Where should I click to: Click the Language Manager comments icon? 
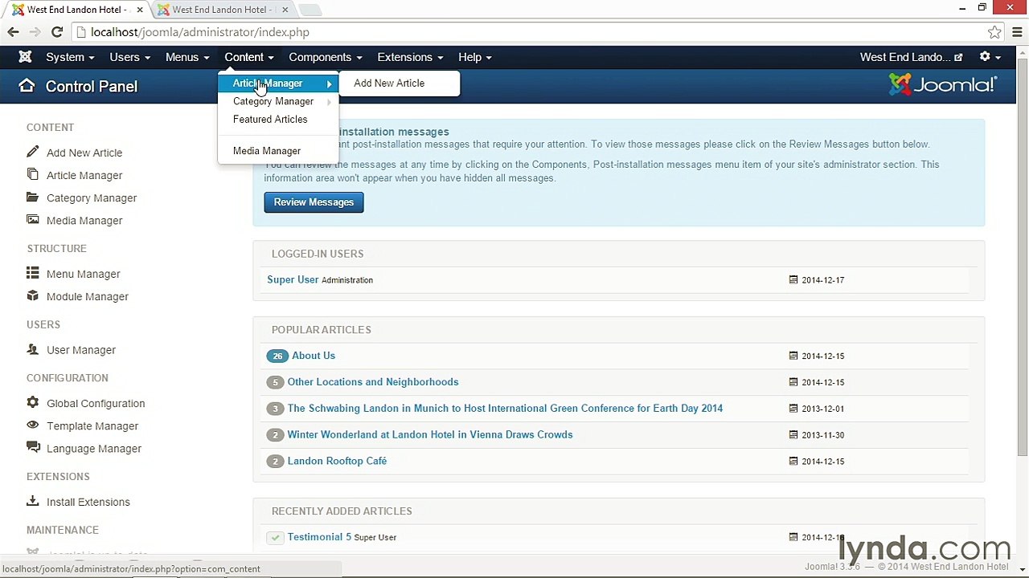pyautogui.click(x=32, y=447)
